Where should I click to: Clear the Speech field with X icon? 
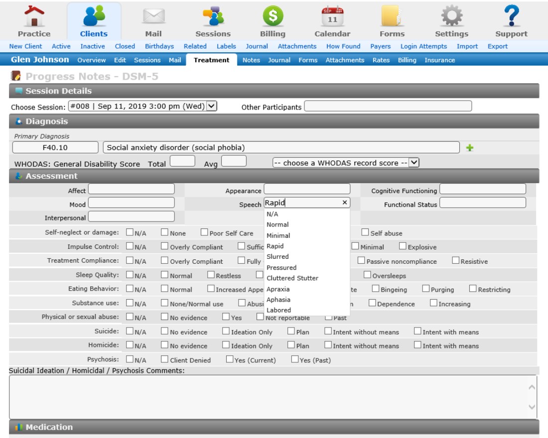(345, 203)
